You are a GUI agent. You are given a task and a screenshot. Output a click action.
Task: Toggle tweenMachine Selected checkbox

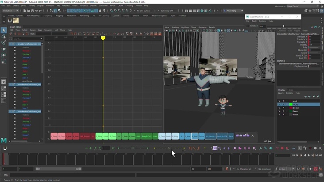click(247, 26)
